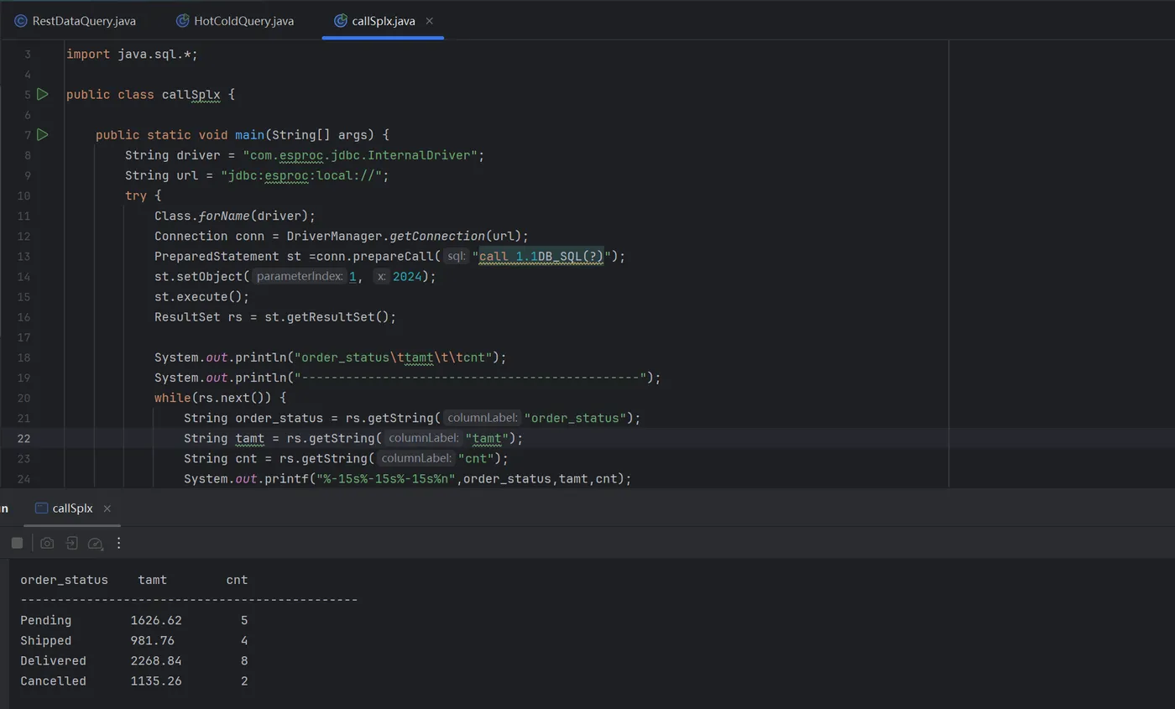Screen dimensions: 1175x709
Task: Click the ResultSet rs = st.getResultSet(); line
Action: (275, 316)
